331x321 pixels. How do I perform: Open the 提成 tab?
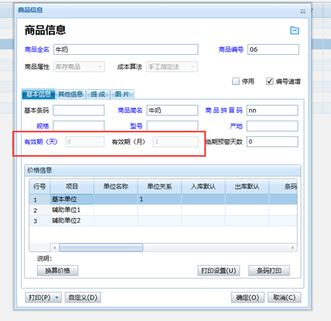tap(98, 94)
